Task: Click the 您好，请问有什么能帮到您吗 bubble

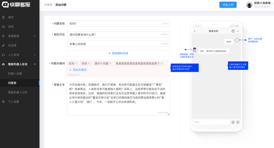Action: (213, 51)
